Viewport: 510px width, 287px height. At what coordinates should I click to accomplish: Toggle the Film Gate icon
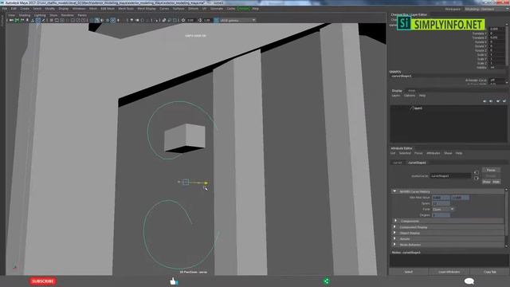(x=57, y=20)
